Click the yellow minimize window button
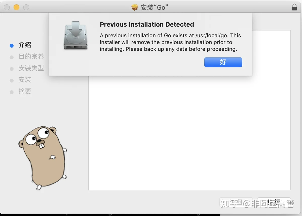Image resolution: width=302 pixels, height=216 pixels. coord(17,7)
